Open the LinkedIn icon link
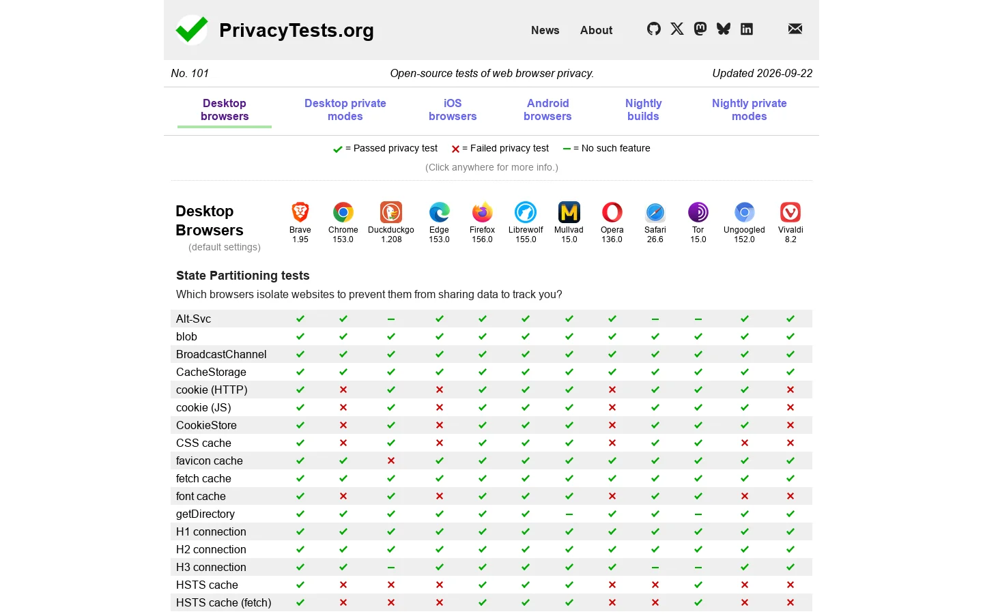This screenshot has width=983, height=614. click(747, 29)
